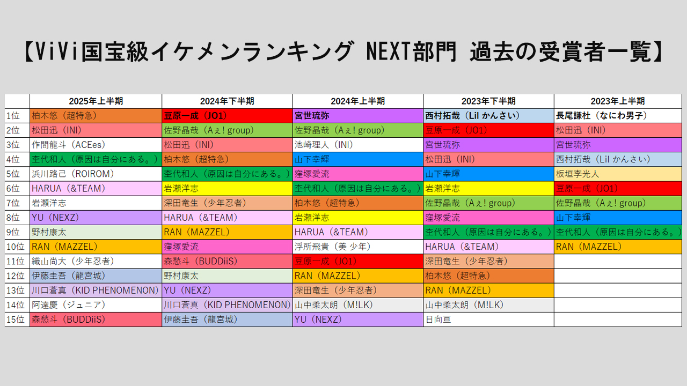Click 窪塚愛流 in 2024年上半期 column
The image size is (687, 386).
[358, 174]
